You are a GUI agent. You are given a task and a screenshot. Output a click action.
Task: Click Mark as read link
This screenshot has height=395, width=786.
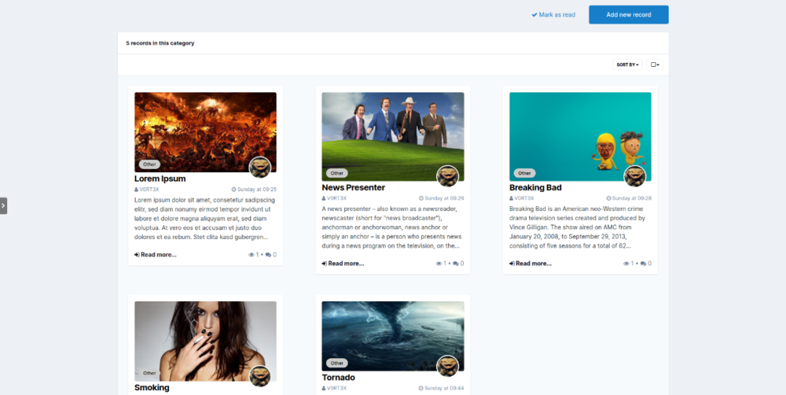click(553, 15)
